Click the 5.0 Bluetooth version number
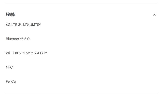Viewport: 163px width, 99px height. coord(27,39)
